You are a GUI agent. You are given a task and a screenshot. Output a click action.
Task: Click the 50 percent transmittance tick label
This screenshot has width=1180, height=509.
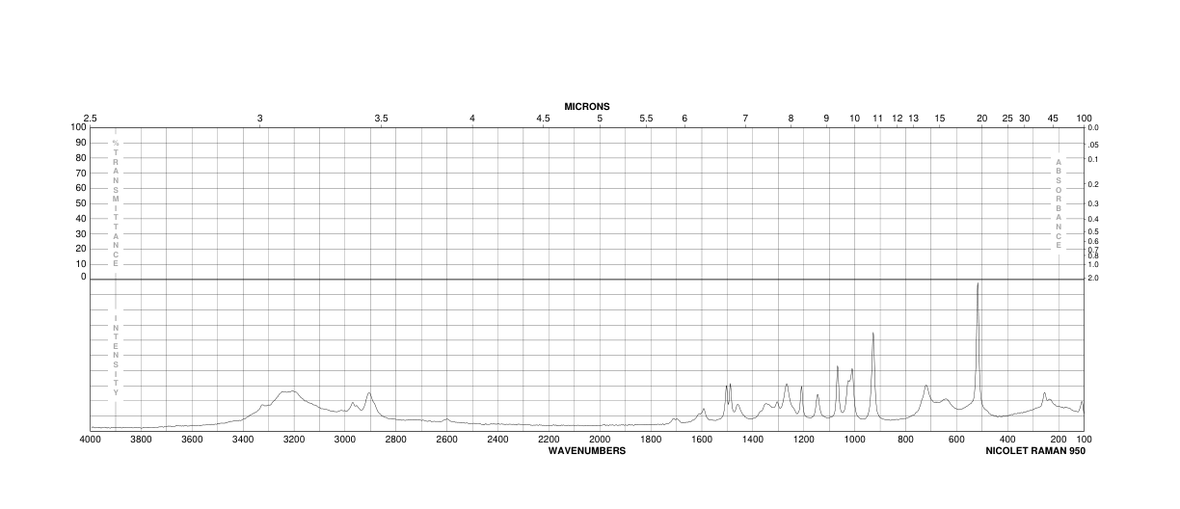(x=81, y=203)
